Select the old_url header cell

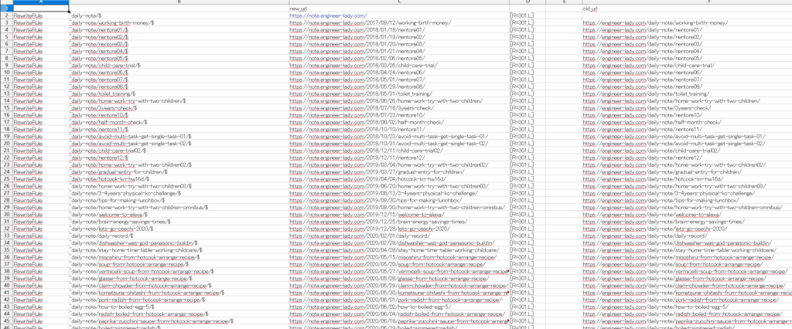[x=687, y=8]
